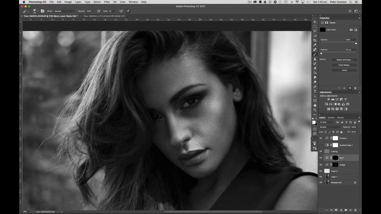381x214 pixels.
Task: Click the Quick Mask mode icon
Action: [x=315, y=129]
